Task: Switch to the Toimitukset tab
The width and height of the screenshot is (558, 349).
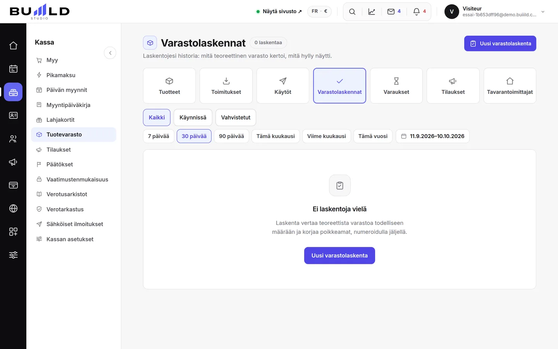Action: point(226,86)
